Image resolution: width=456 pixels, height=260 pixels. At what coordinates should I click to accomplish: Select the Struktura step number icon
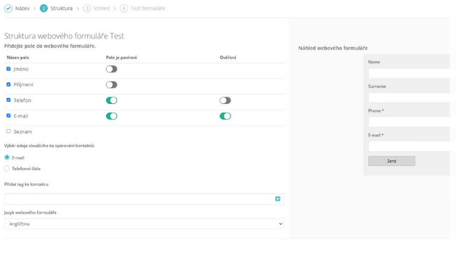coord(44,8)
